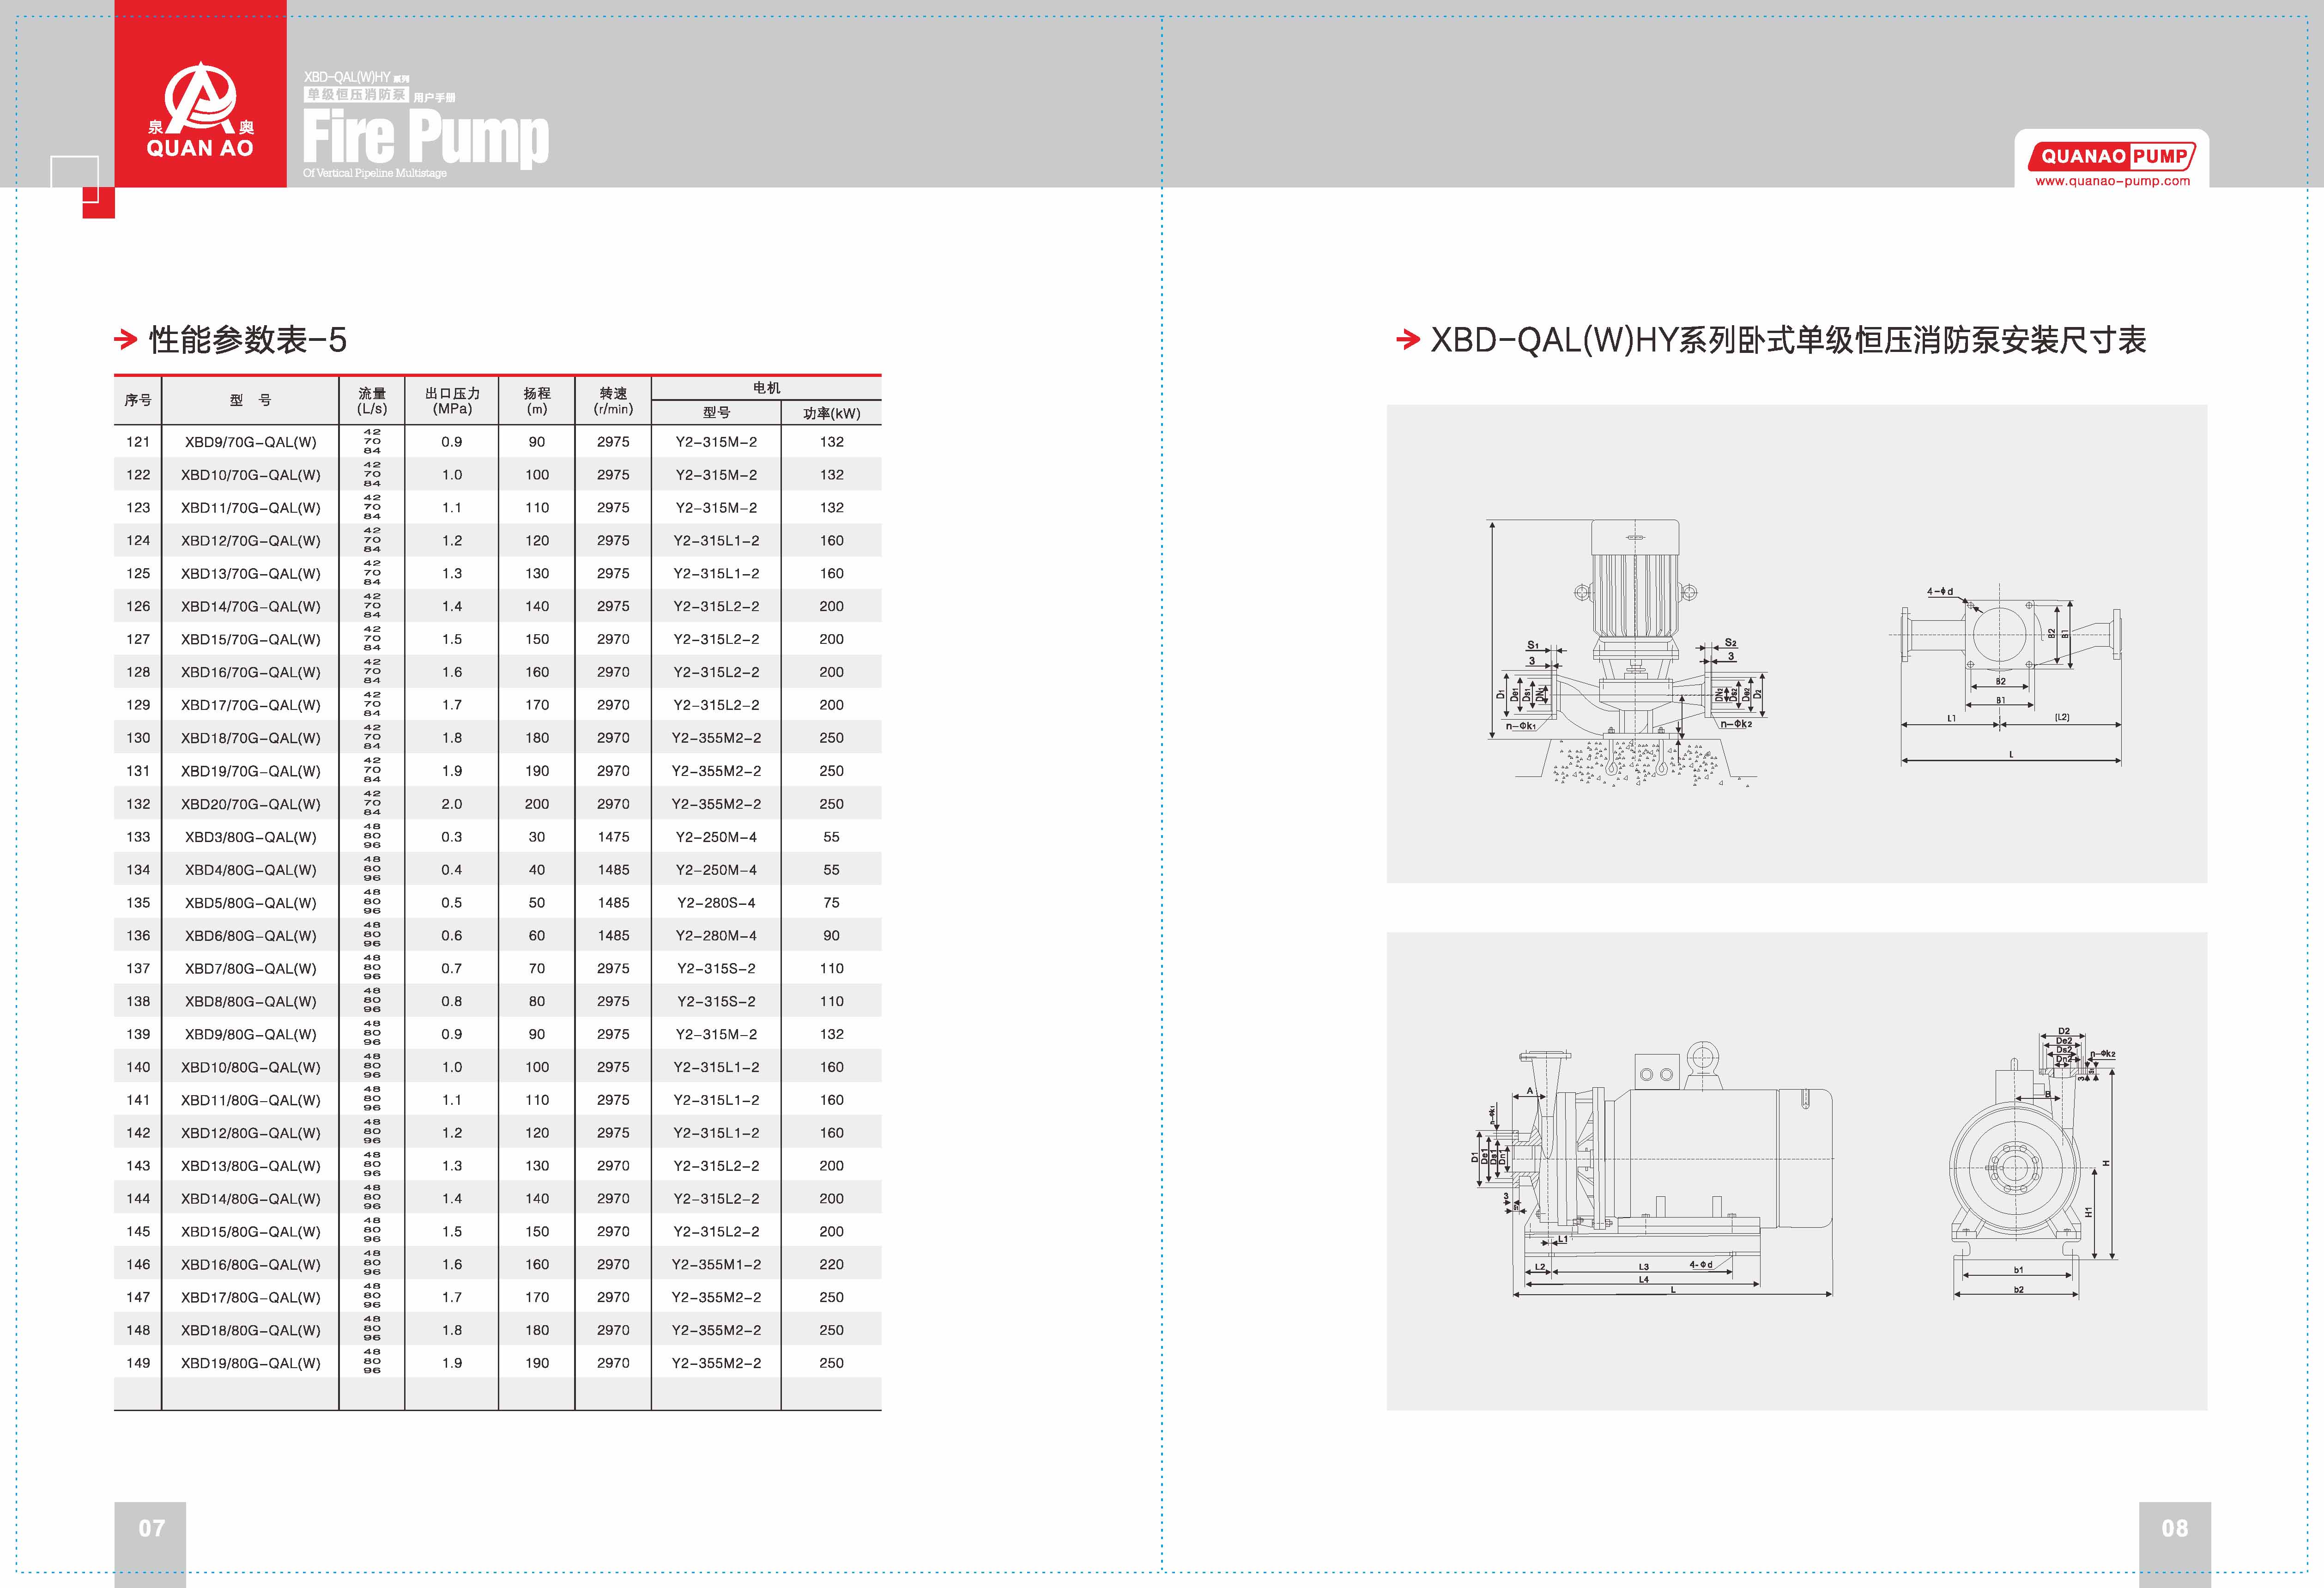2324x1588 pixels.
Task: Click the red arrow beside XBD-QAL(W)HY heading
Action: [1408, 340]
